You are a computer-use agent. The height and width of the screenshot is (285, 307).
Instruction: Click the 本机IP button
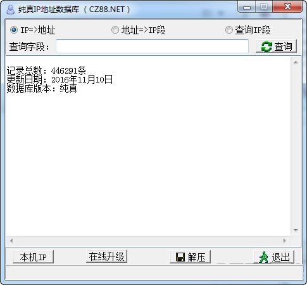coord(34,257)
